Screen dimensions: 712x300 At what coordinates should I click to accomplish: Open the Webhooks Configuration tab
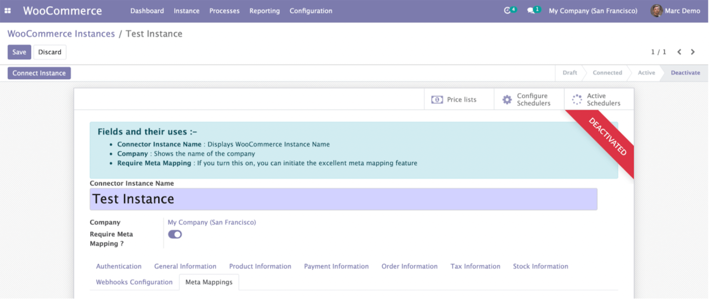[x=134, y=282]
